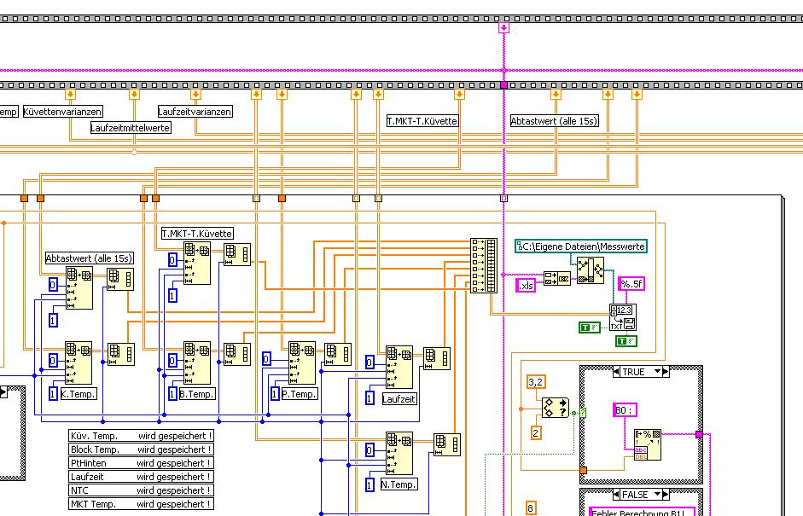The height and width of the screenshot is (516, 803).
Task: Select the Index Array node labeled N.Temp.
Action: [x=399, y=454]
